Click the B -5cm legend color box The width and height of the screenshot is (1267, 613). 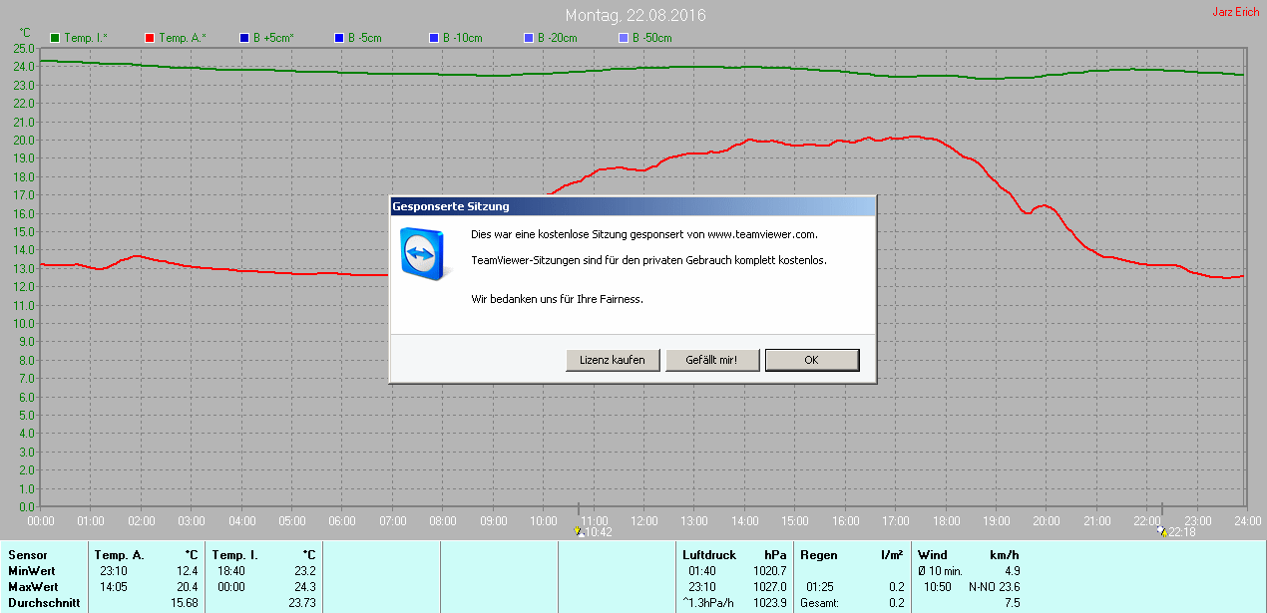point(339,38)
